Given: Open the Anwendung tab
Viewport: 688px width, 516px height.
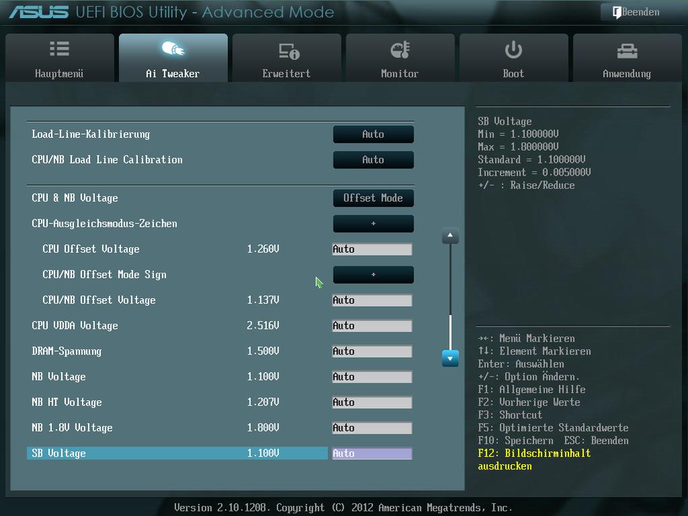Looking at the screenshot, I should 627,58.
